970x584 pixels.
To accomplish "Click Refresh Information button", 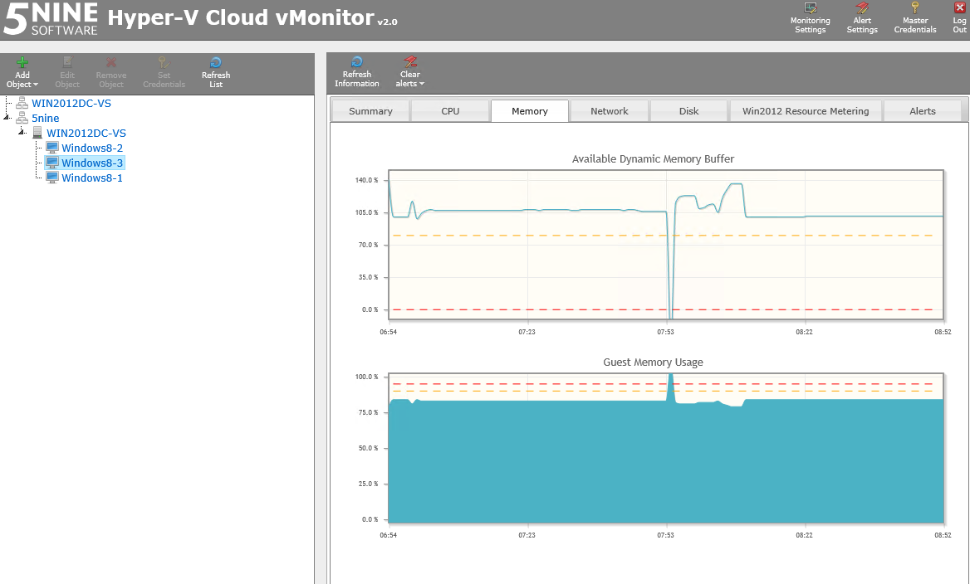I will point(357,71).
